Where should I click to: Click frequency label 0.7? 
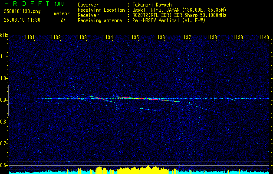(3, 144)
